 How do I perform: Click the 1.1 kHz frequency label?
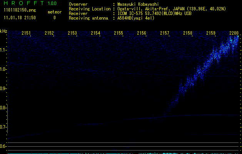3,50
